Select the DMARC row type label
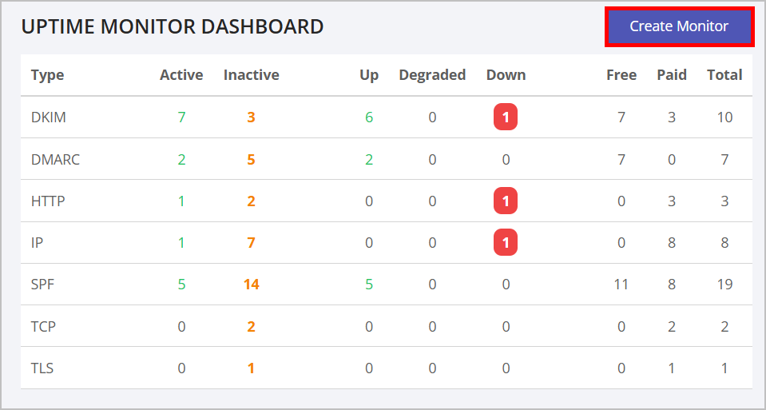 (55, 159)
